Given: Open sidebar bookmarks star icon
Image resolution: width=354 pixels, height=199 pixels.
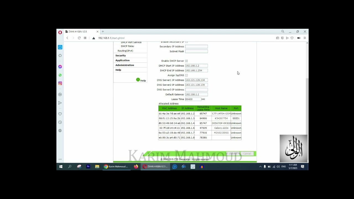Looking at the screenshot, I should [x=60, y=56].
